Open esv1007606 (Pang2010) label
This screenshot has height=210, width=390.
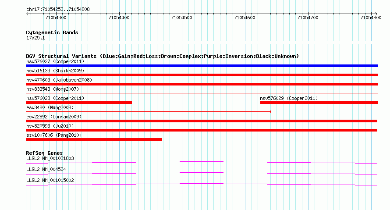pyautogui.click(x=54, y=135)
